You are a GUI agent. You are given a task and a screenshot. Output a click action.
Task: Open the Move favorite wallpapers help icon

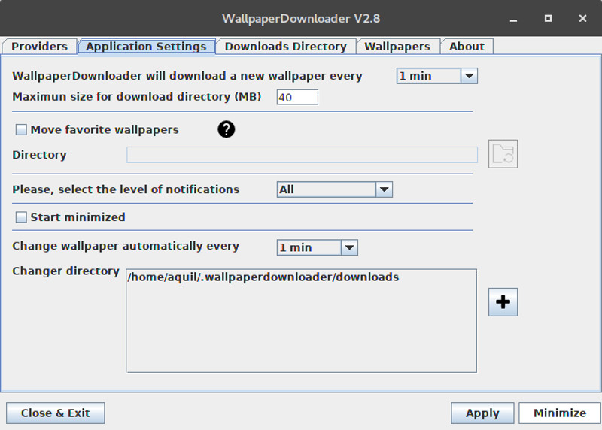pyautogui.click(x=227, y=129)
